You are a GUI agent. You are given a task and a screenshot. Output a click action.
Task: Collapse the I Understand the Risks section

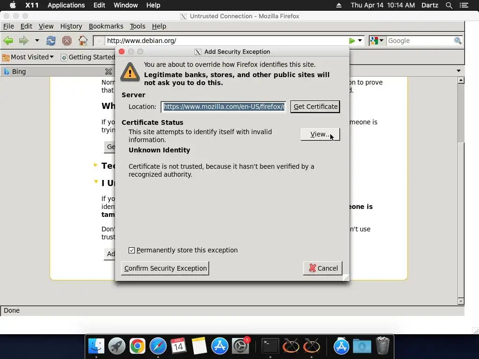[x=96, y=182]
